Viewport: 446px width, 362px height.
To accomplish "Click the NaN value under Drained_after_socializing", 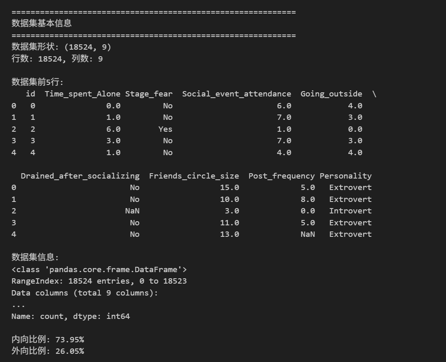I will pyautogui.click(x=132, y=211).
